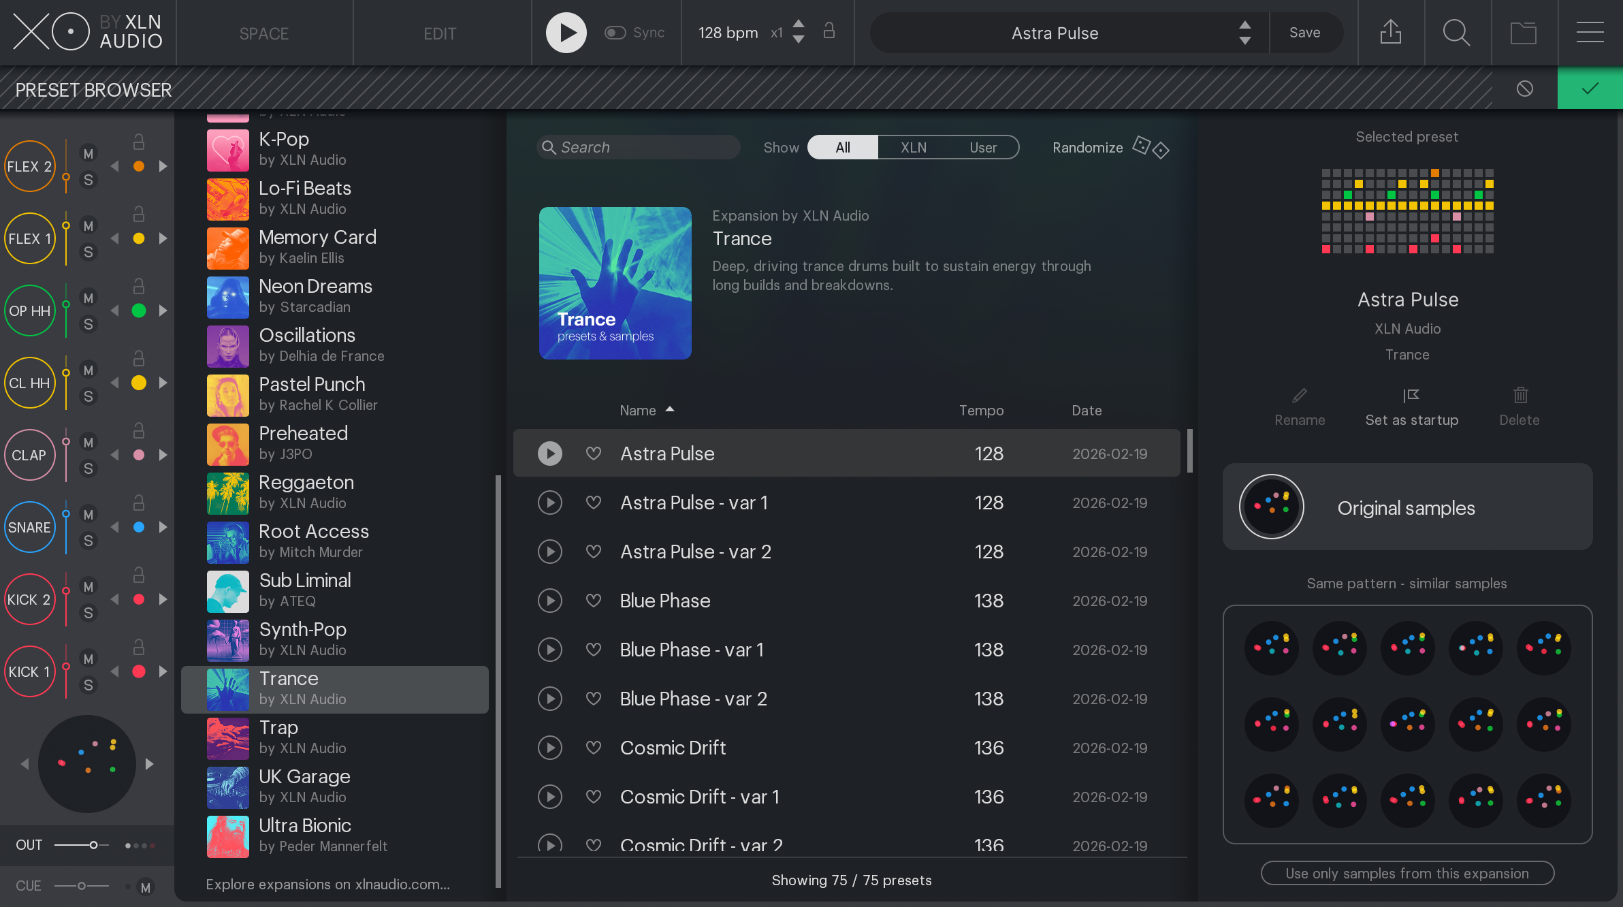Step the bpm tempo arrows
1623x907 pixels.
pos(799,32)
